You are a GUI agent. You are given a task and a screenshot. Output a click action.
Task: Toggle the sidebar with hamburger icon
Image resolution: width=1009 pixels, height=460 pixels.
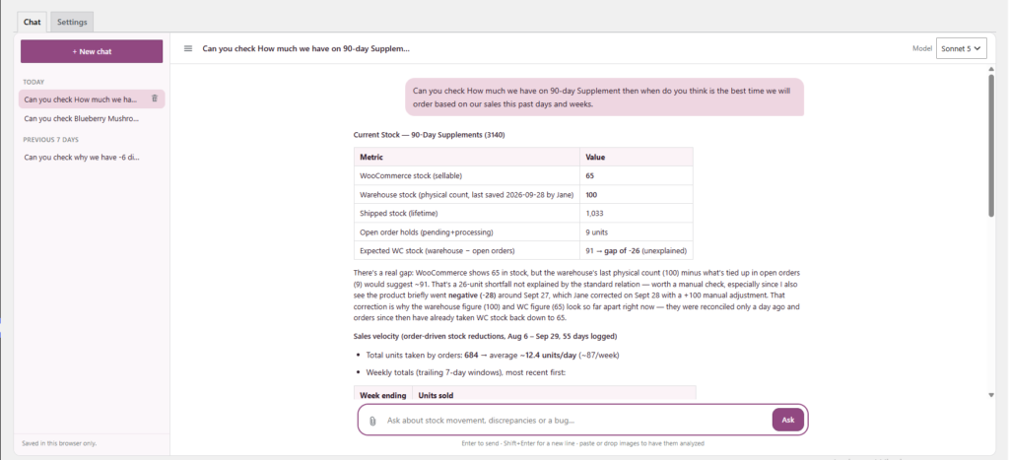tap(188, 48)
